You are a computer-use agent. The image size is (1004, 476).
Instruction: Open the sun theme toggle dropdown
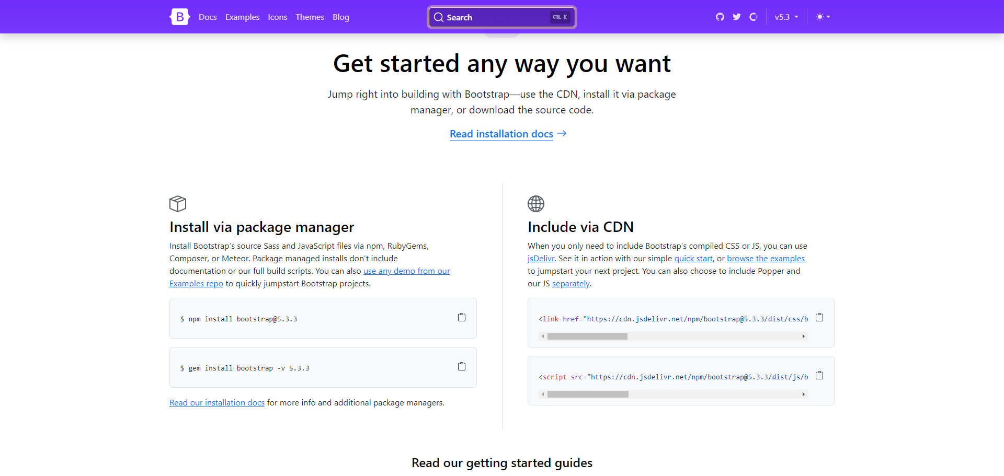pos(823,17)
